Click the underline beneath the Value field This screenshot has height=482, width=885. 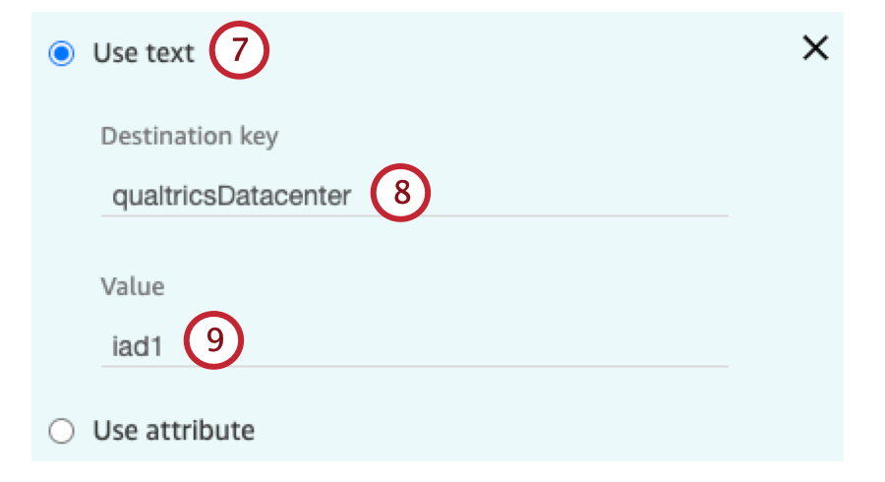click(x=415, y=366)
